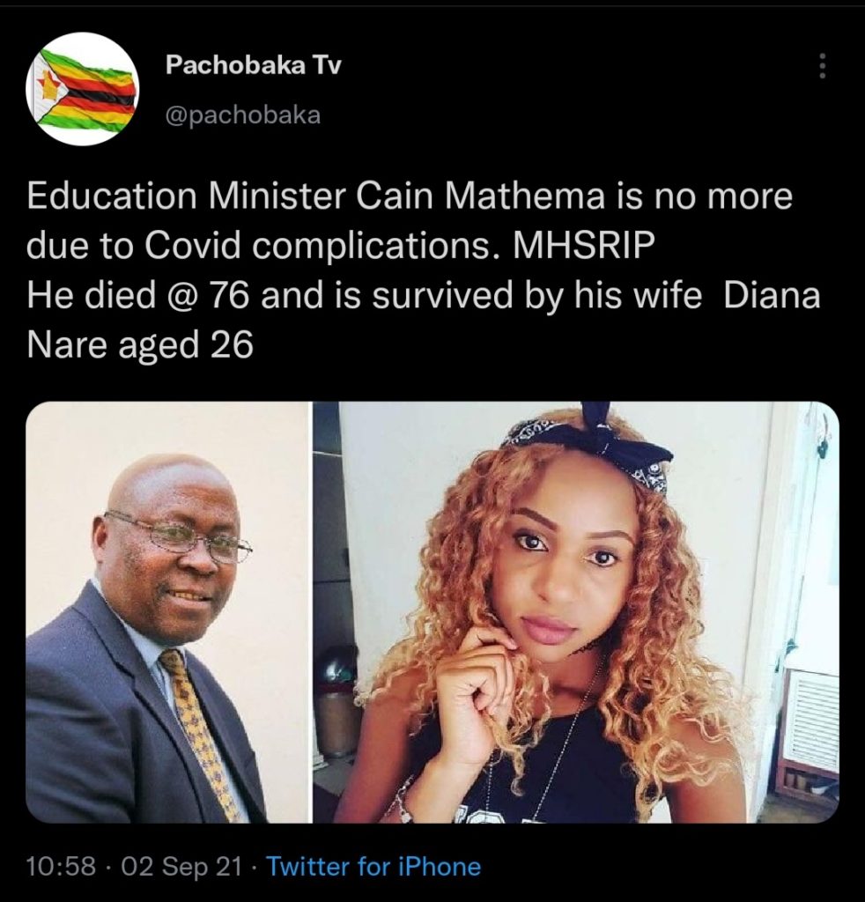Click the "@ 76" text in the tweet
865x902 pixels.
coord(202,295)
